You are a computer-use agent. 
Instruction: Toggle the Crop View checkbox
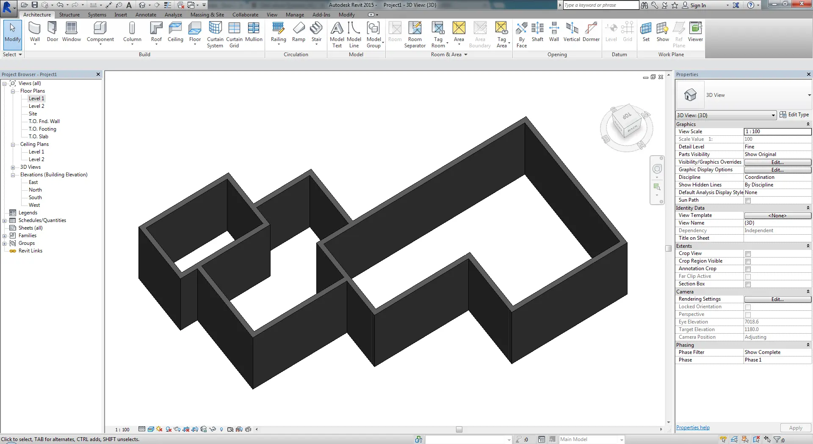click(748, 254)
